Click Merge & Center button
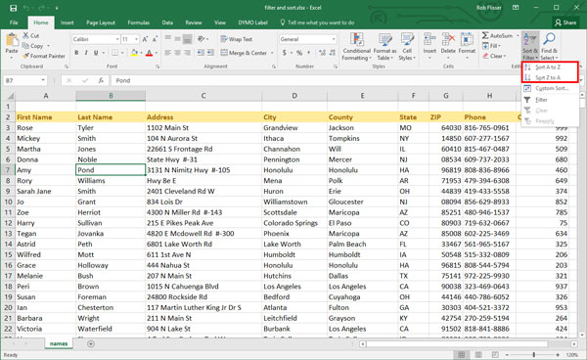587x360 pixels. (x=244, y=53)
